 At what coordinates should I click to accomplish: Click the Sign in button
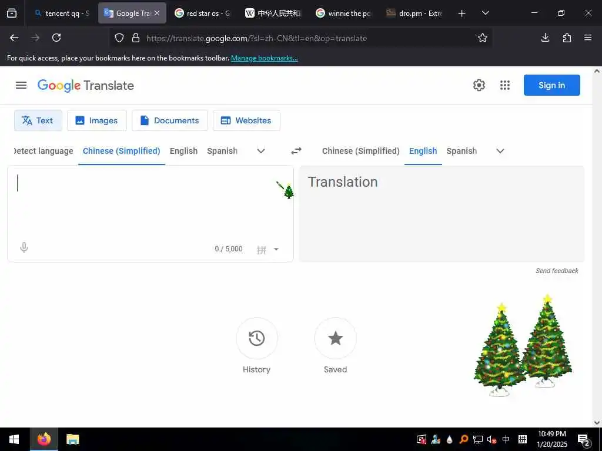point(551,85)
